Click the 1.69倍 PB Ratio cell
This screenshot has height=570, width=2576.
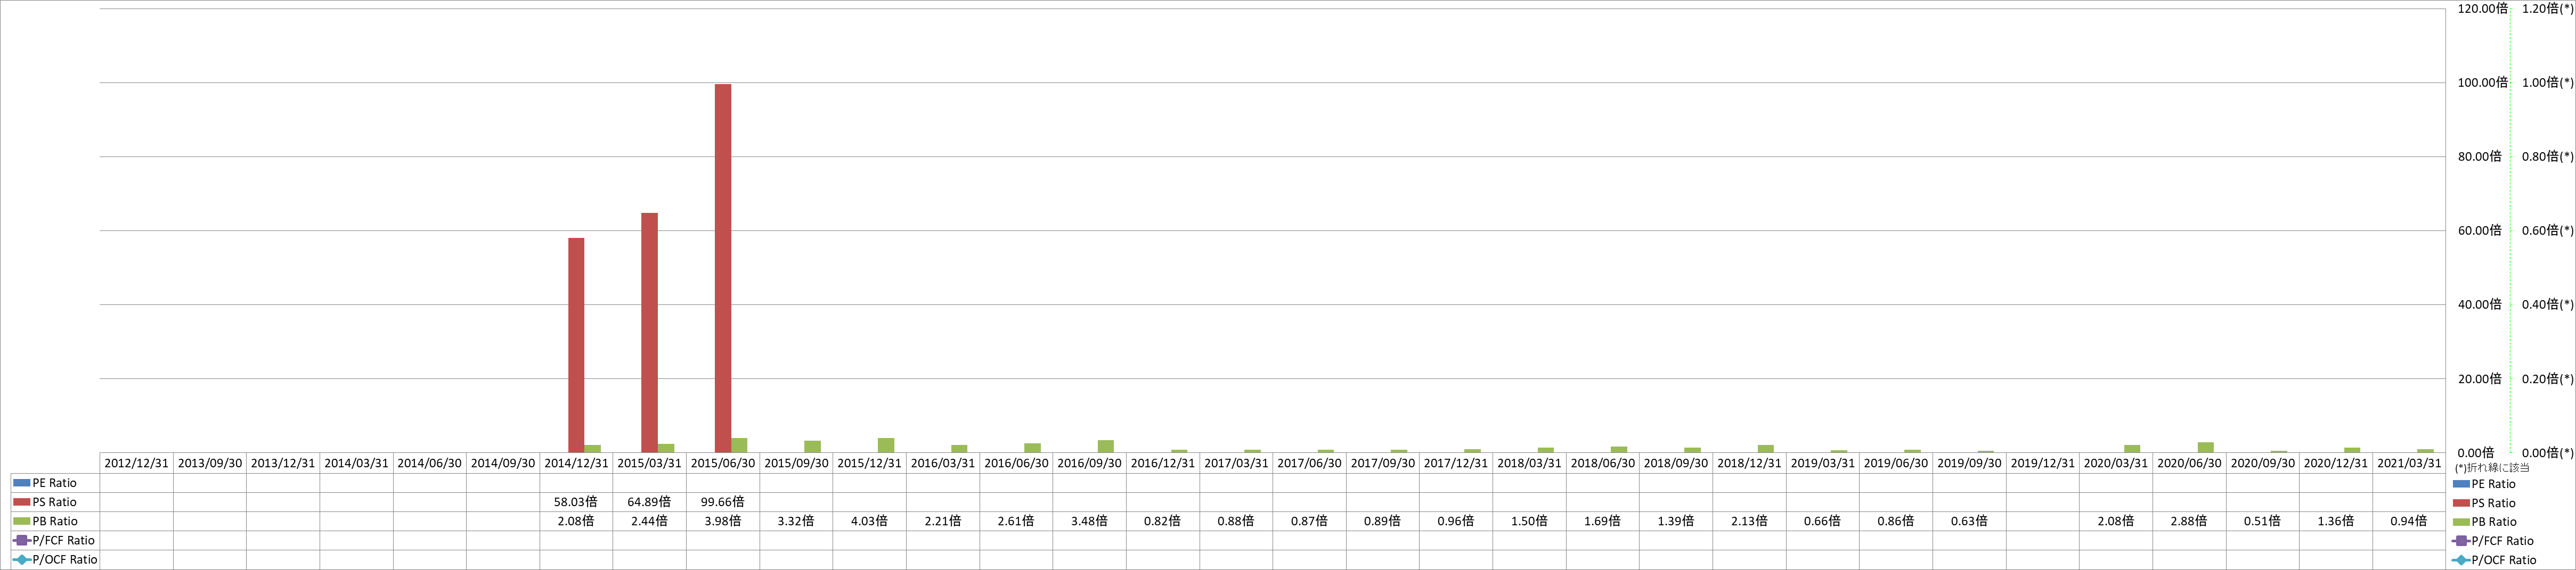[x=1603, y=521]
